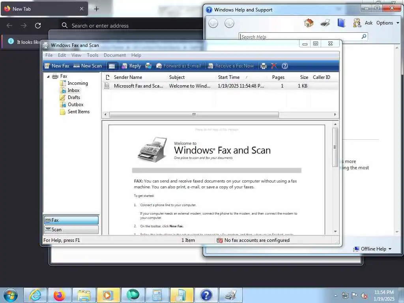Open the Options dropdown in Help and Support

tap(387, 23)
